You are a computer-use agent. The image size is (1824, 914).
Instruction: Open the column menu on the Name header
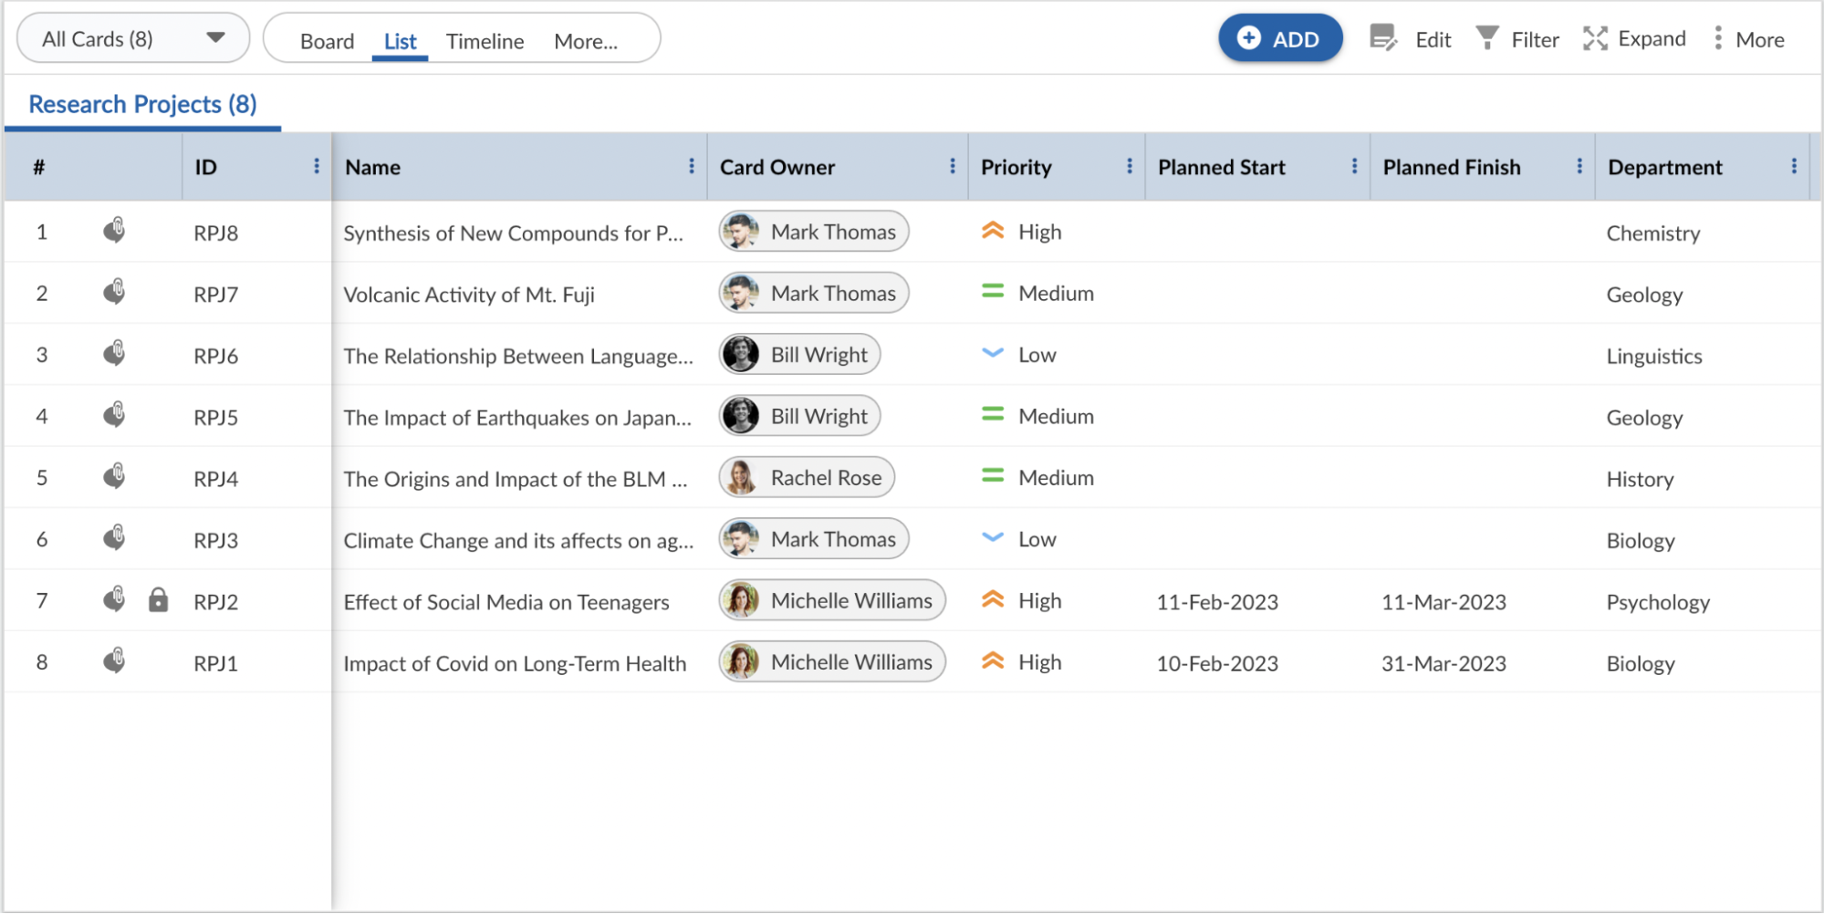click(x=693, y=167)
